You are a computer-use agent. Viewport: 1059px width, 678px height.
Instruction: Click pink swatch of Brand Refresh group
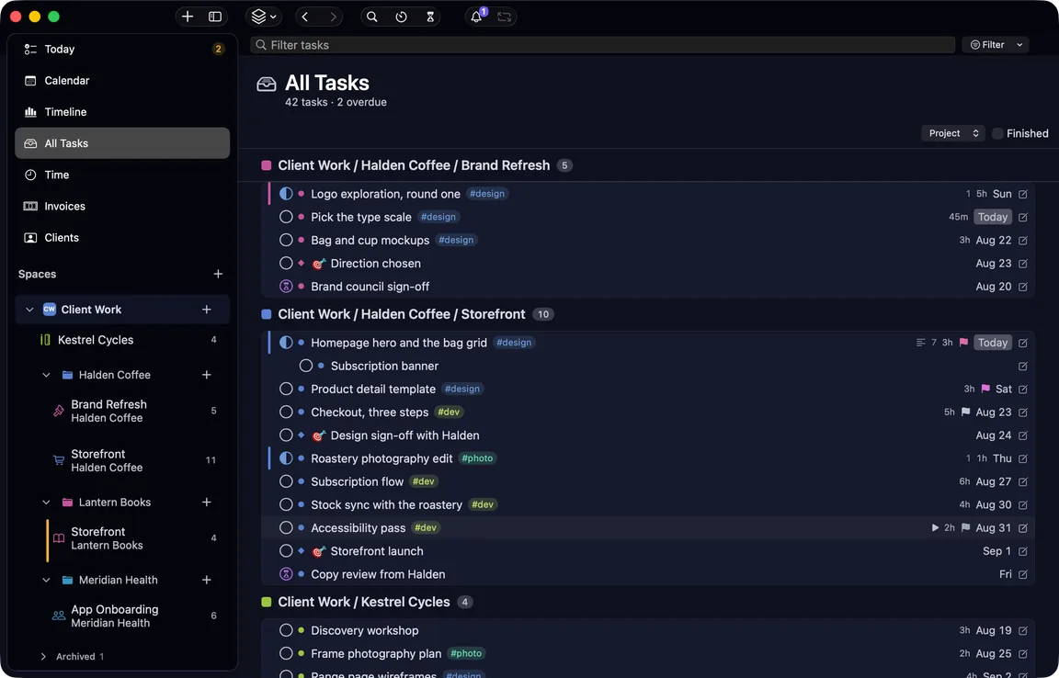tap(266, 165)
